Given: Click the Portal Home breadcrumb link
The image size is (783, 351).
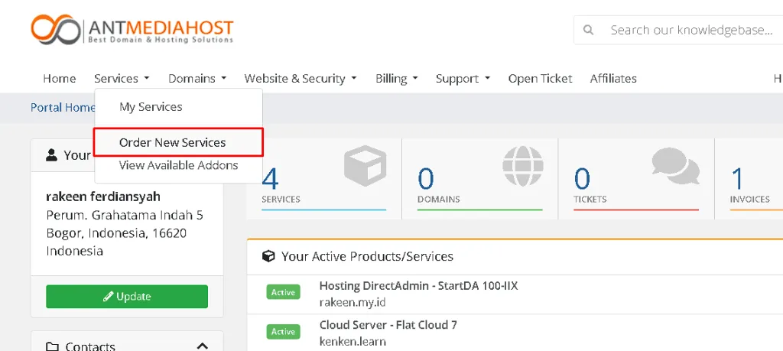Looking at the screenshot, I should (62, 107).
